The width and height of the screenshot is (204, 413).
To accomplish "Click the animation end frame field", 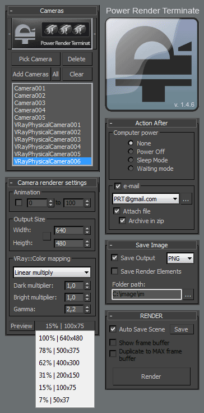I will (74, 203).
